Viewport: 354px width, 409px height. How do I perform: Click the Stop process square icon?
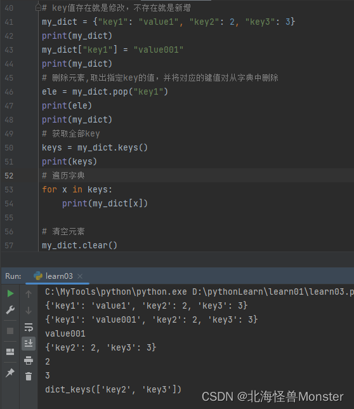click(10, 331)
